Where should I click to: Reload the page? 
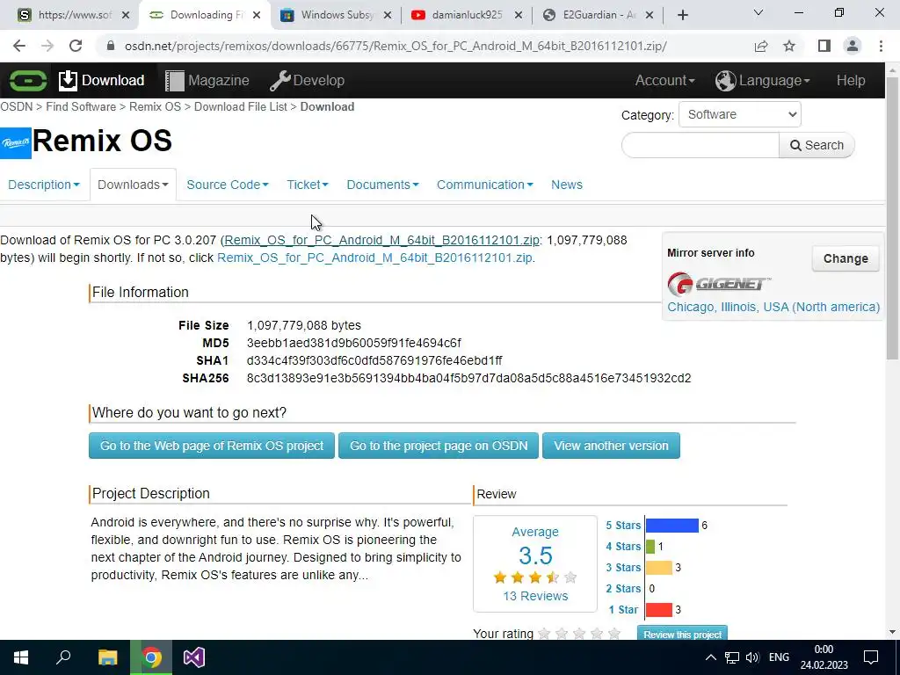[76, 46]
